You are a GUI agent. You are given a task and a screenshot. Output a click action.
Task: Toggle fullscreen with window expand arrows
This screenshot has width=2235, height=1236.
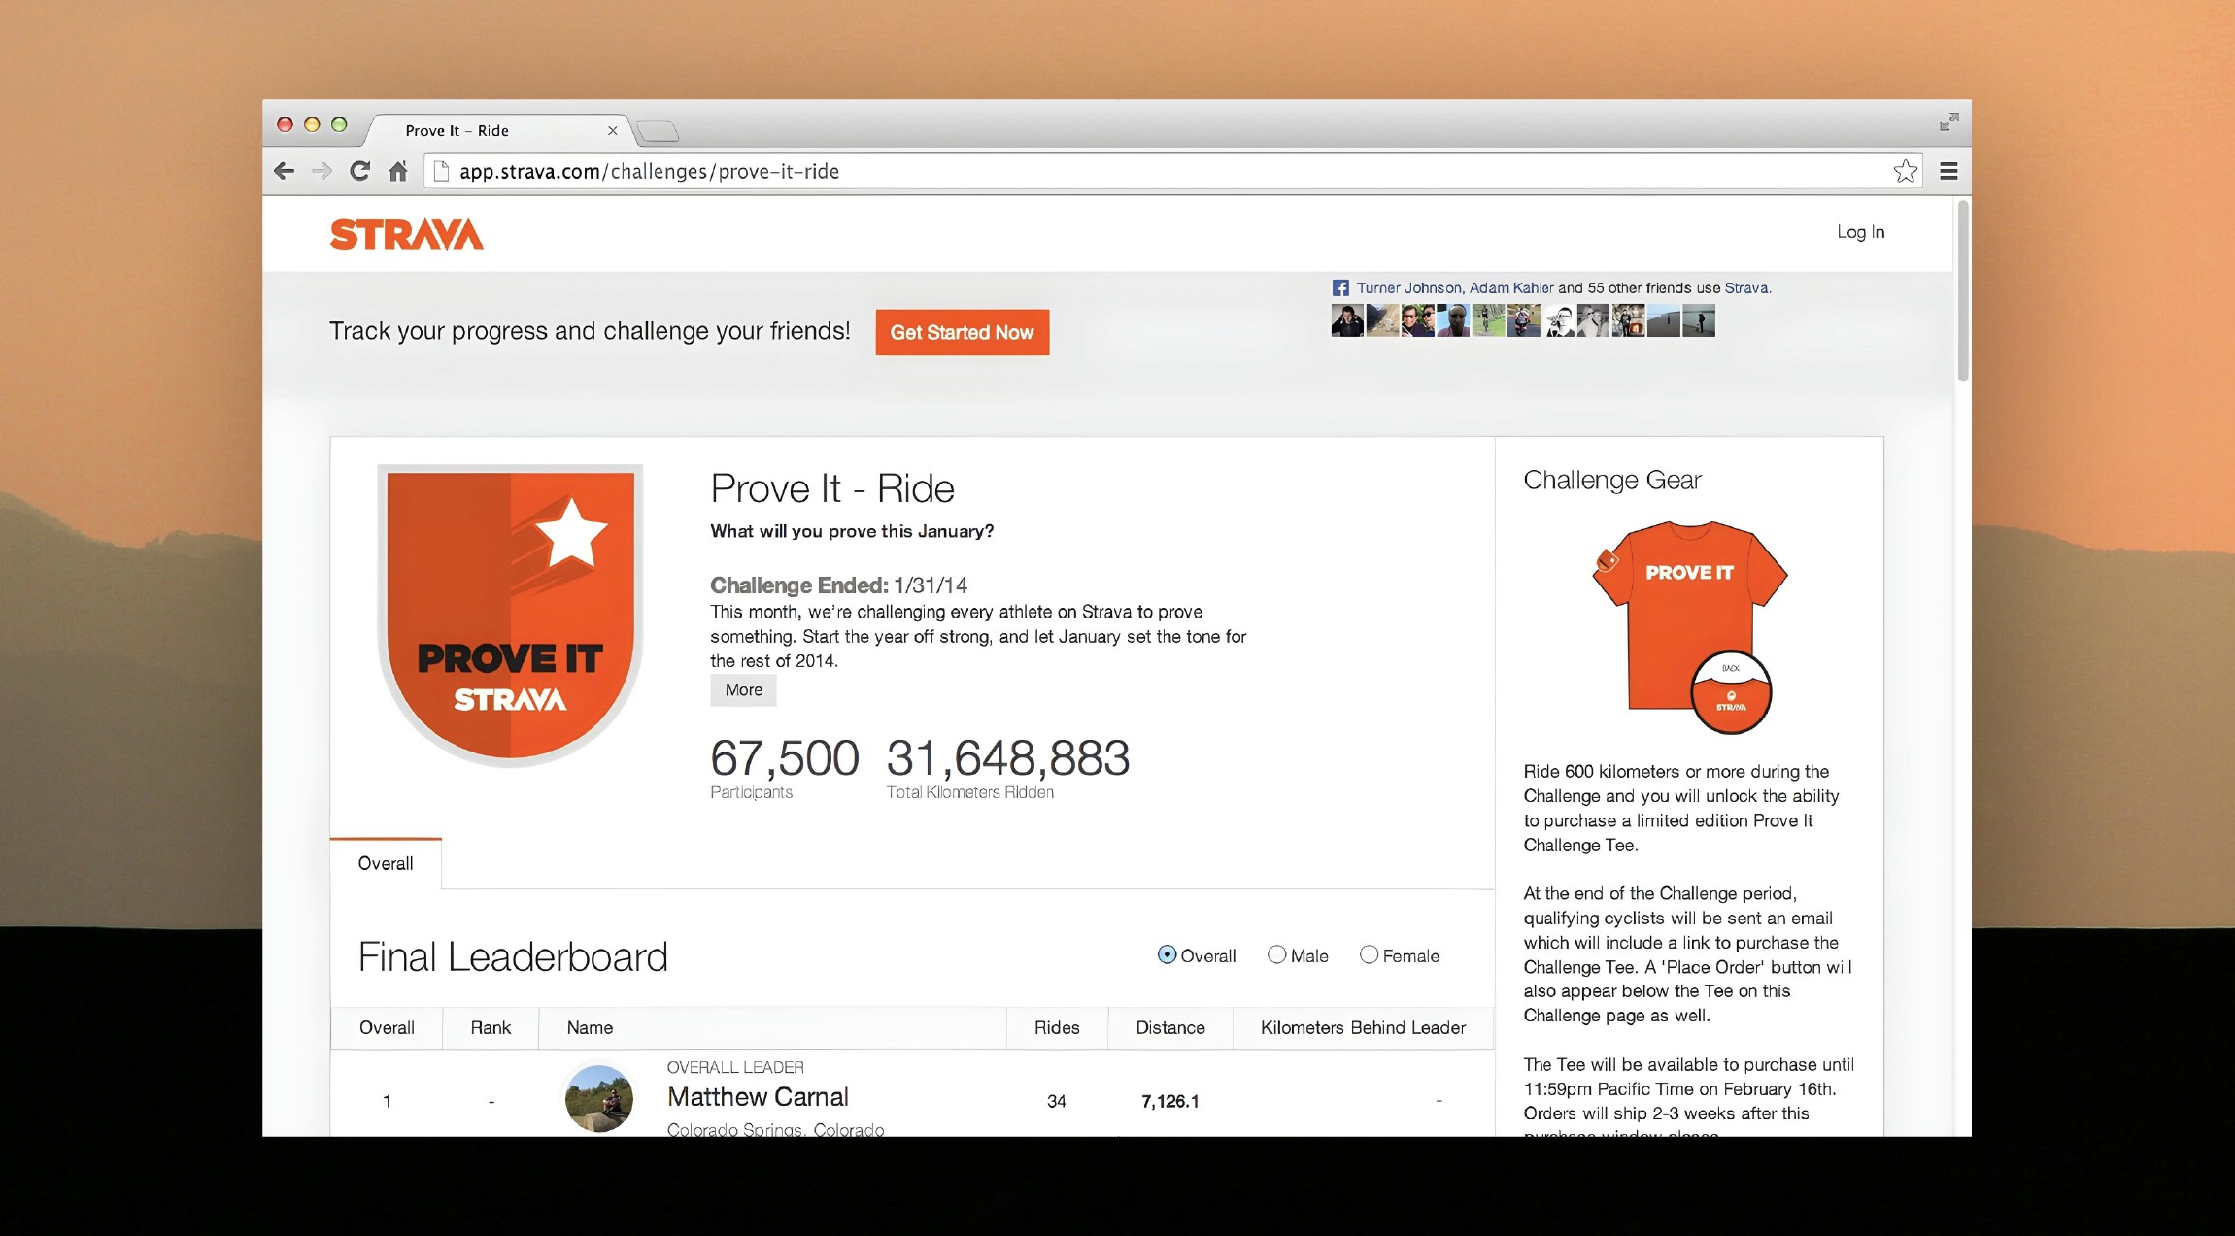click(1948, 122)
